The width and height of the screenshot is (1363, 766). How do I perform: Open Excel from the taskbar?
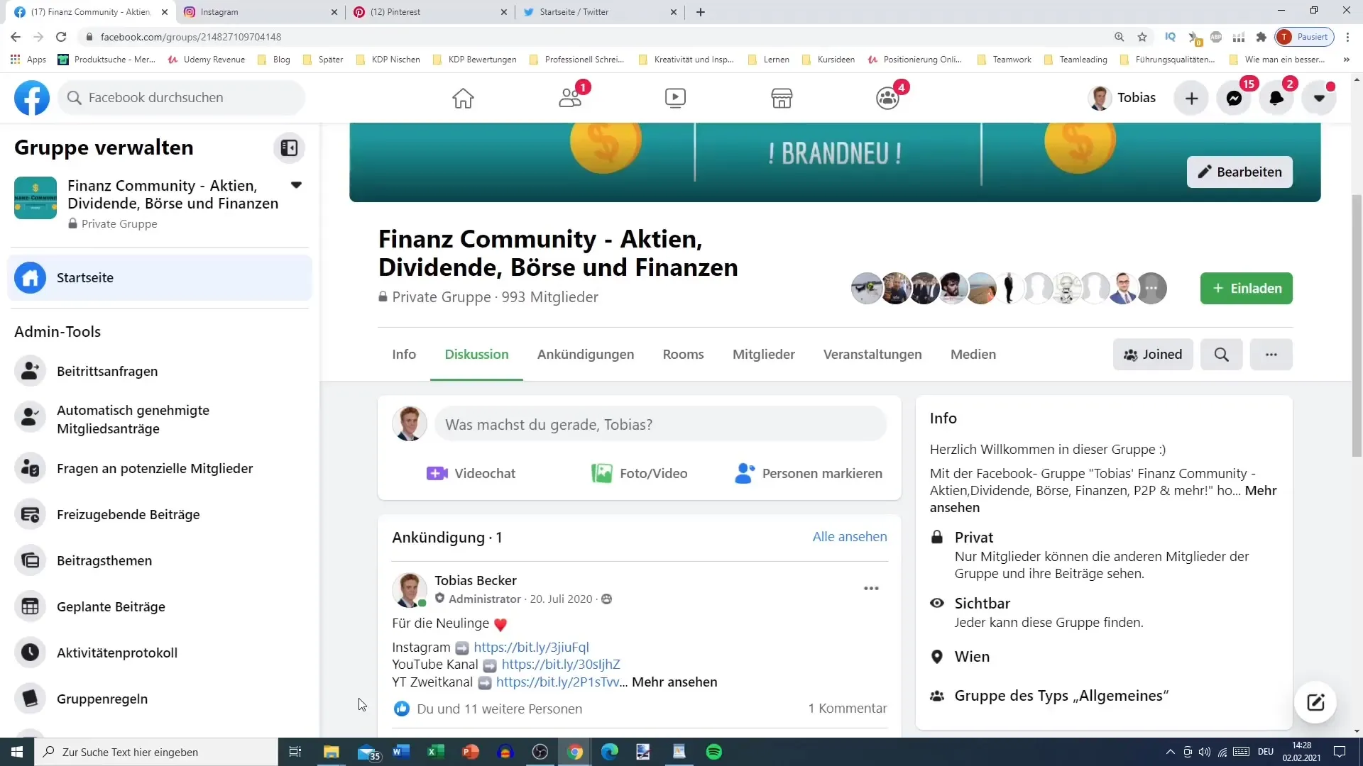(435, 752)
